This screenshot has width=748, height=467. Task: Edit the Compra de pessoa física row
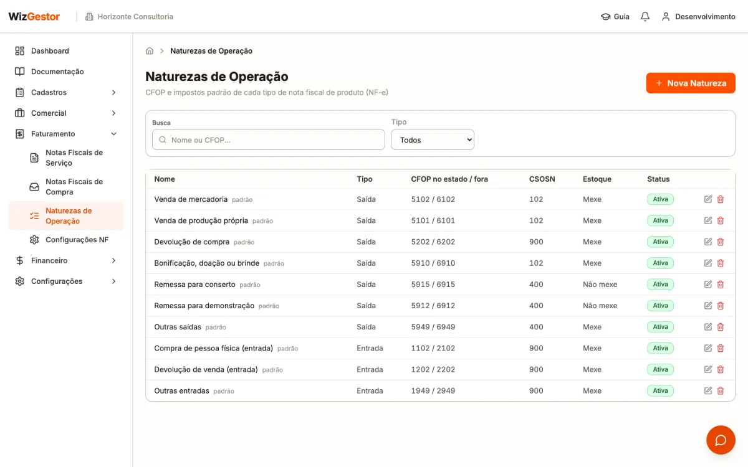pyautogui.click(x=708, y=348)
